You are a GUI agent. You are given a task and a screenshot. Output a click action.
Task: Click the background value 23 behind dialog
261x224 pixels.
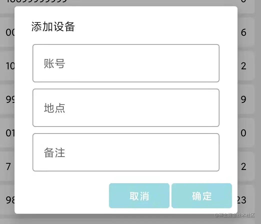[242, 200]
